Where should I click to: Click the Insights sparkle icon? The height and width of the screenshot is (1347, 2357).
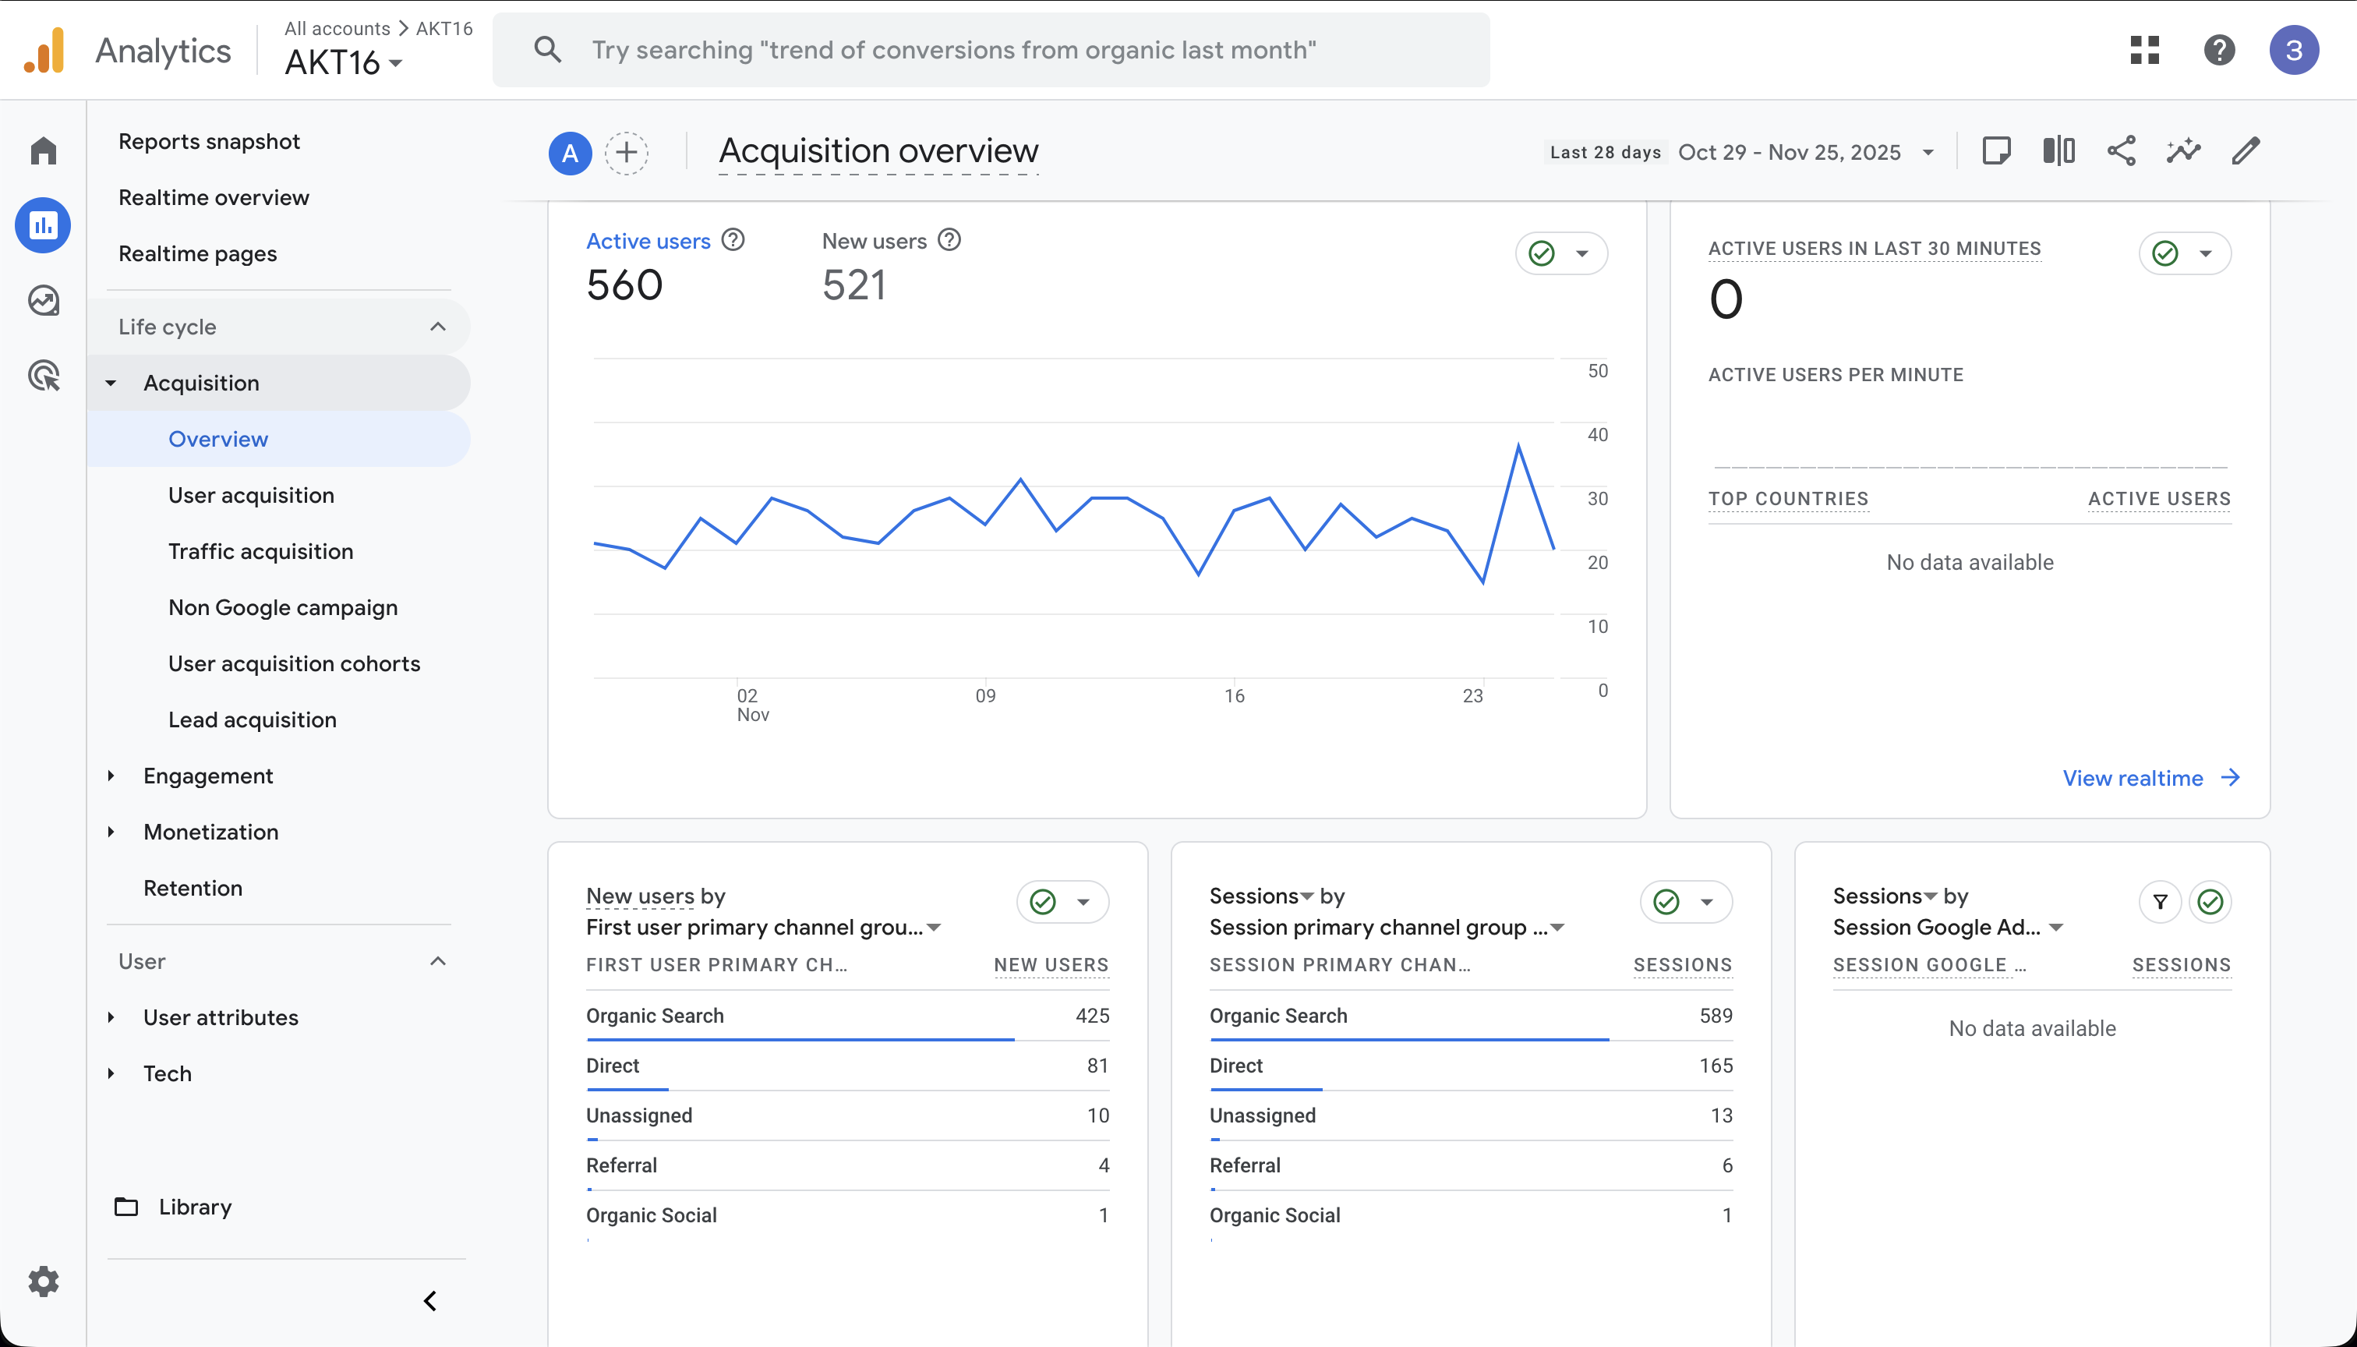click(x=2183, y=150)
